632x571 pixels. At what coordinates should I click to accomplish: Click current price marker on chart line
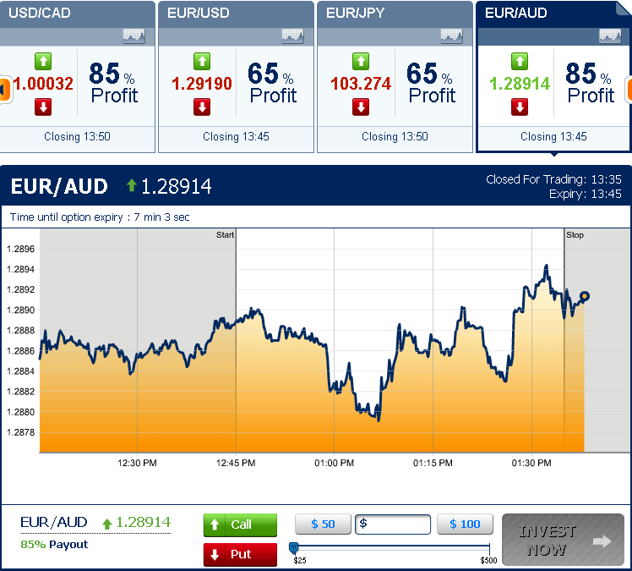pyautogui.click(x=585, y=297)
